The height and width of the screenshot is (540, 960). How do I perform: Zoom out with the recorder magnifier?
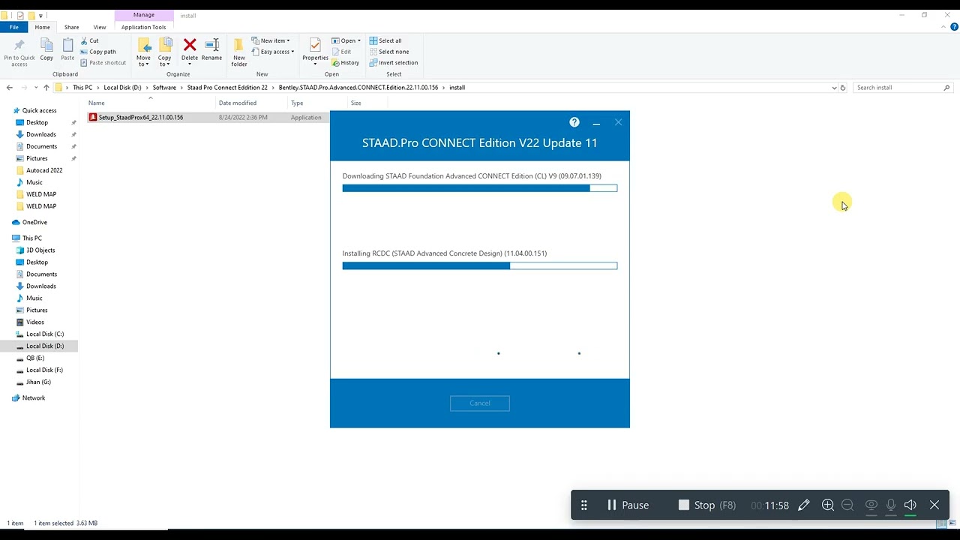coord(847,505)
